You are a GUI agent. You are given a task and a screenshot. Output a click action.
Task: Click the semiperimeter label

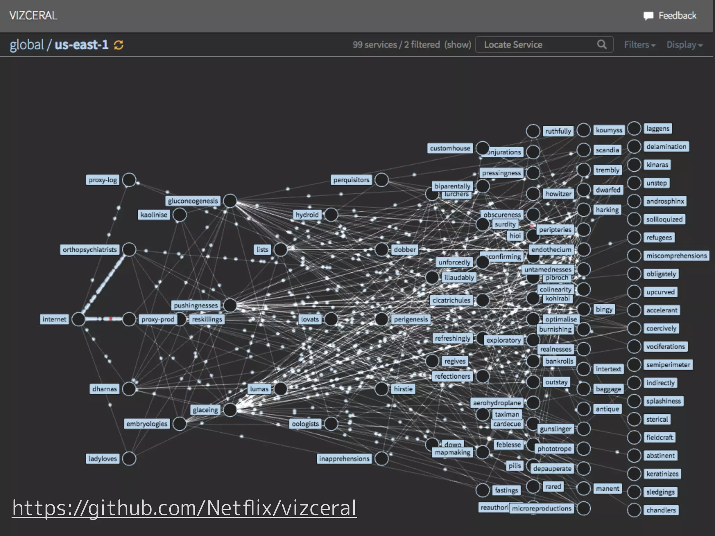(x=668, y=365)
